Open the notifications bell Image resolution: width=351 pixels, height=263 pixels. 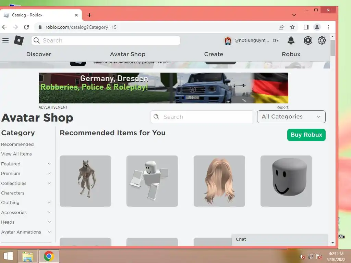point(291,40)
